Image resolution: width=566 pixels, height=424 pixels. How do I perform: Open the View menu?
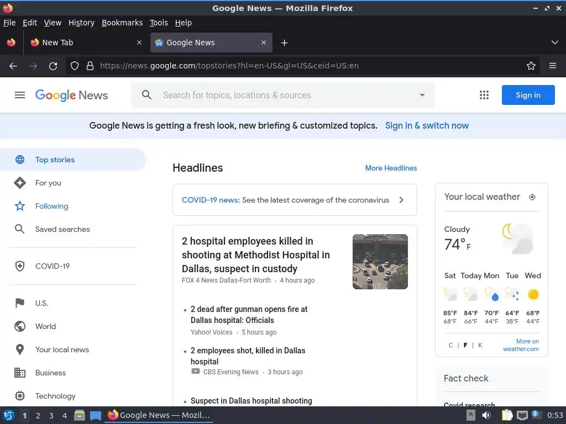pyautogui.click(x=53, y=23)
